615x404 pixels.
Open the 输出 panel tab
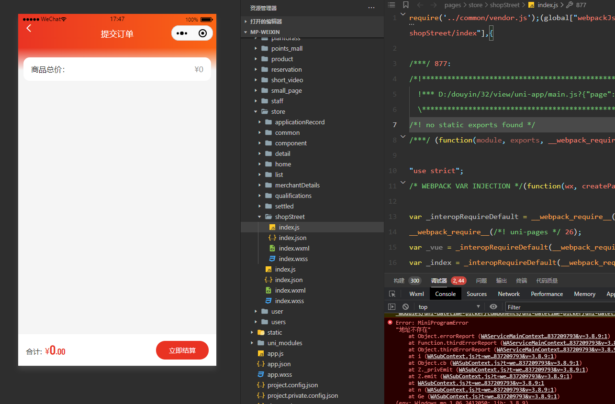[x=501, y=281]
